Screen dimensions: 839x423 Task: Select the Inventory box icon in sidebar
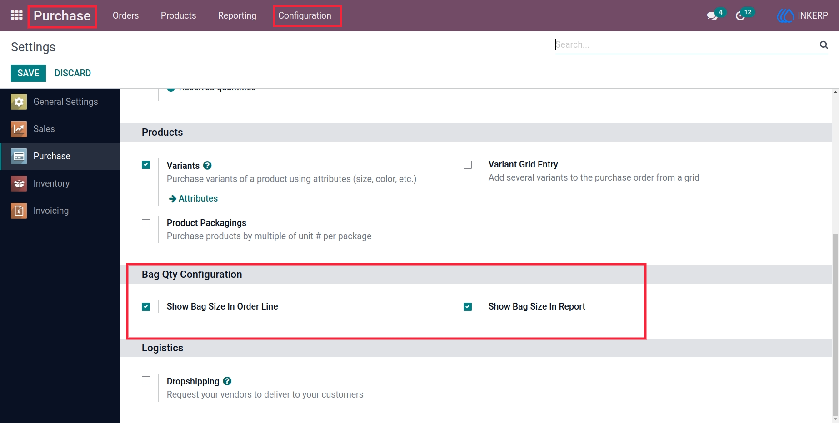(19, 183)
